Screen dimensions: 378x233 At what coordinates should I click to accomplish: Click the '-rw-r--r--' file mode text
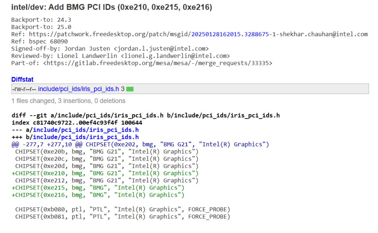(x=24, y=89)
